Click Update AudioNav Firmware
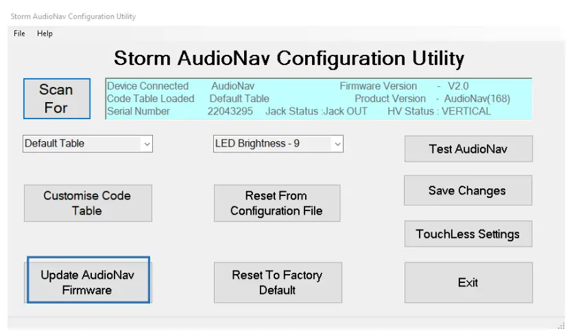The height and width of the screenshot is (333, 576). 88,280
